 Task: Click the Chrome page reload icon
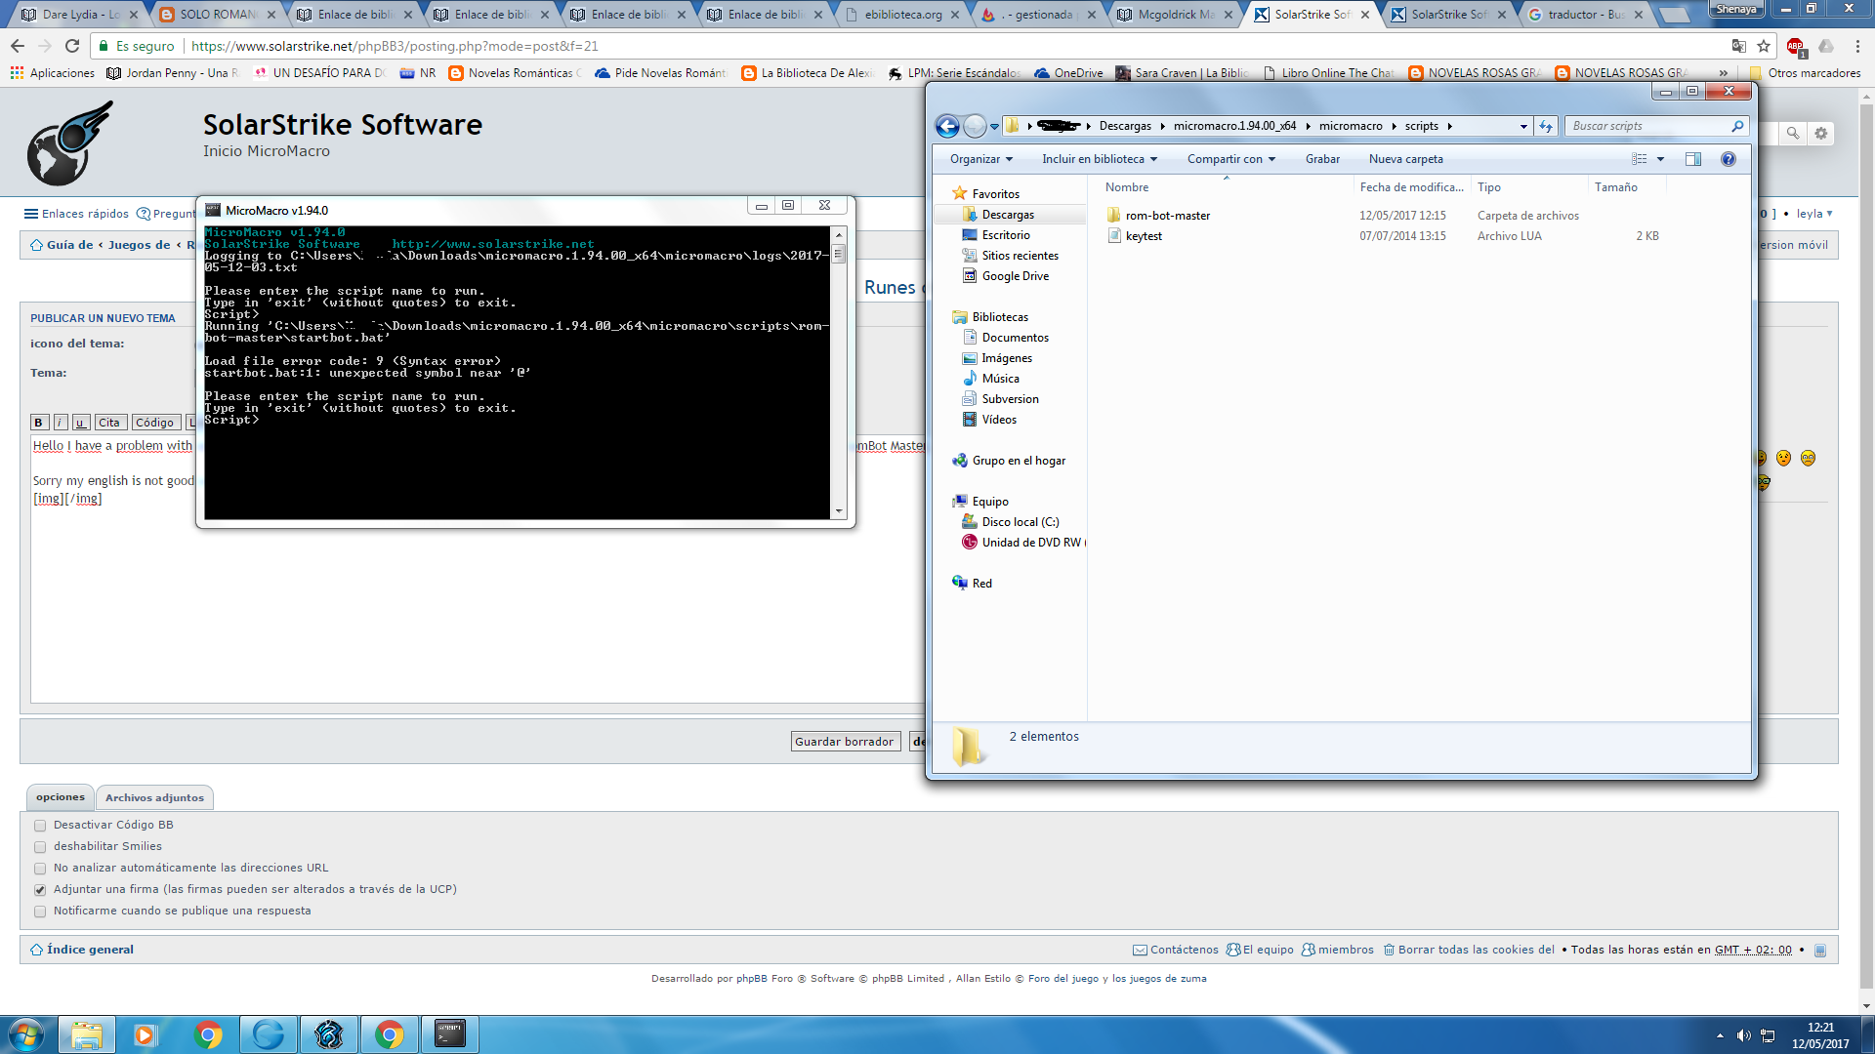72,46
